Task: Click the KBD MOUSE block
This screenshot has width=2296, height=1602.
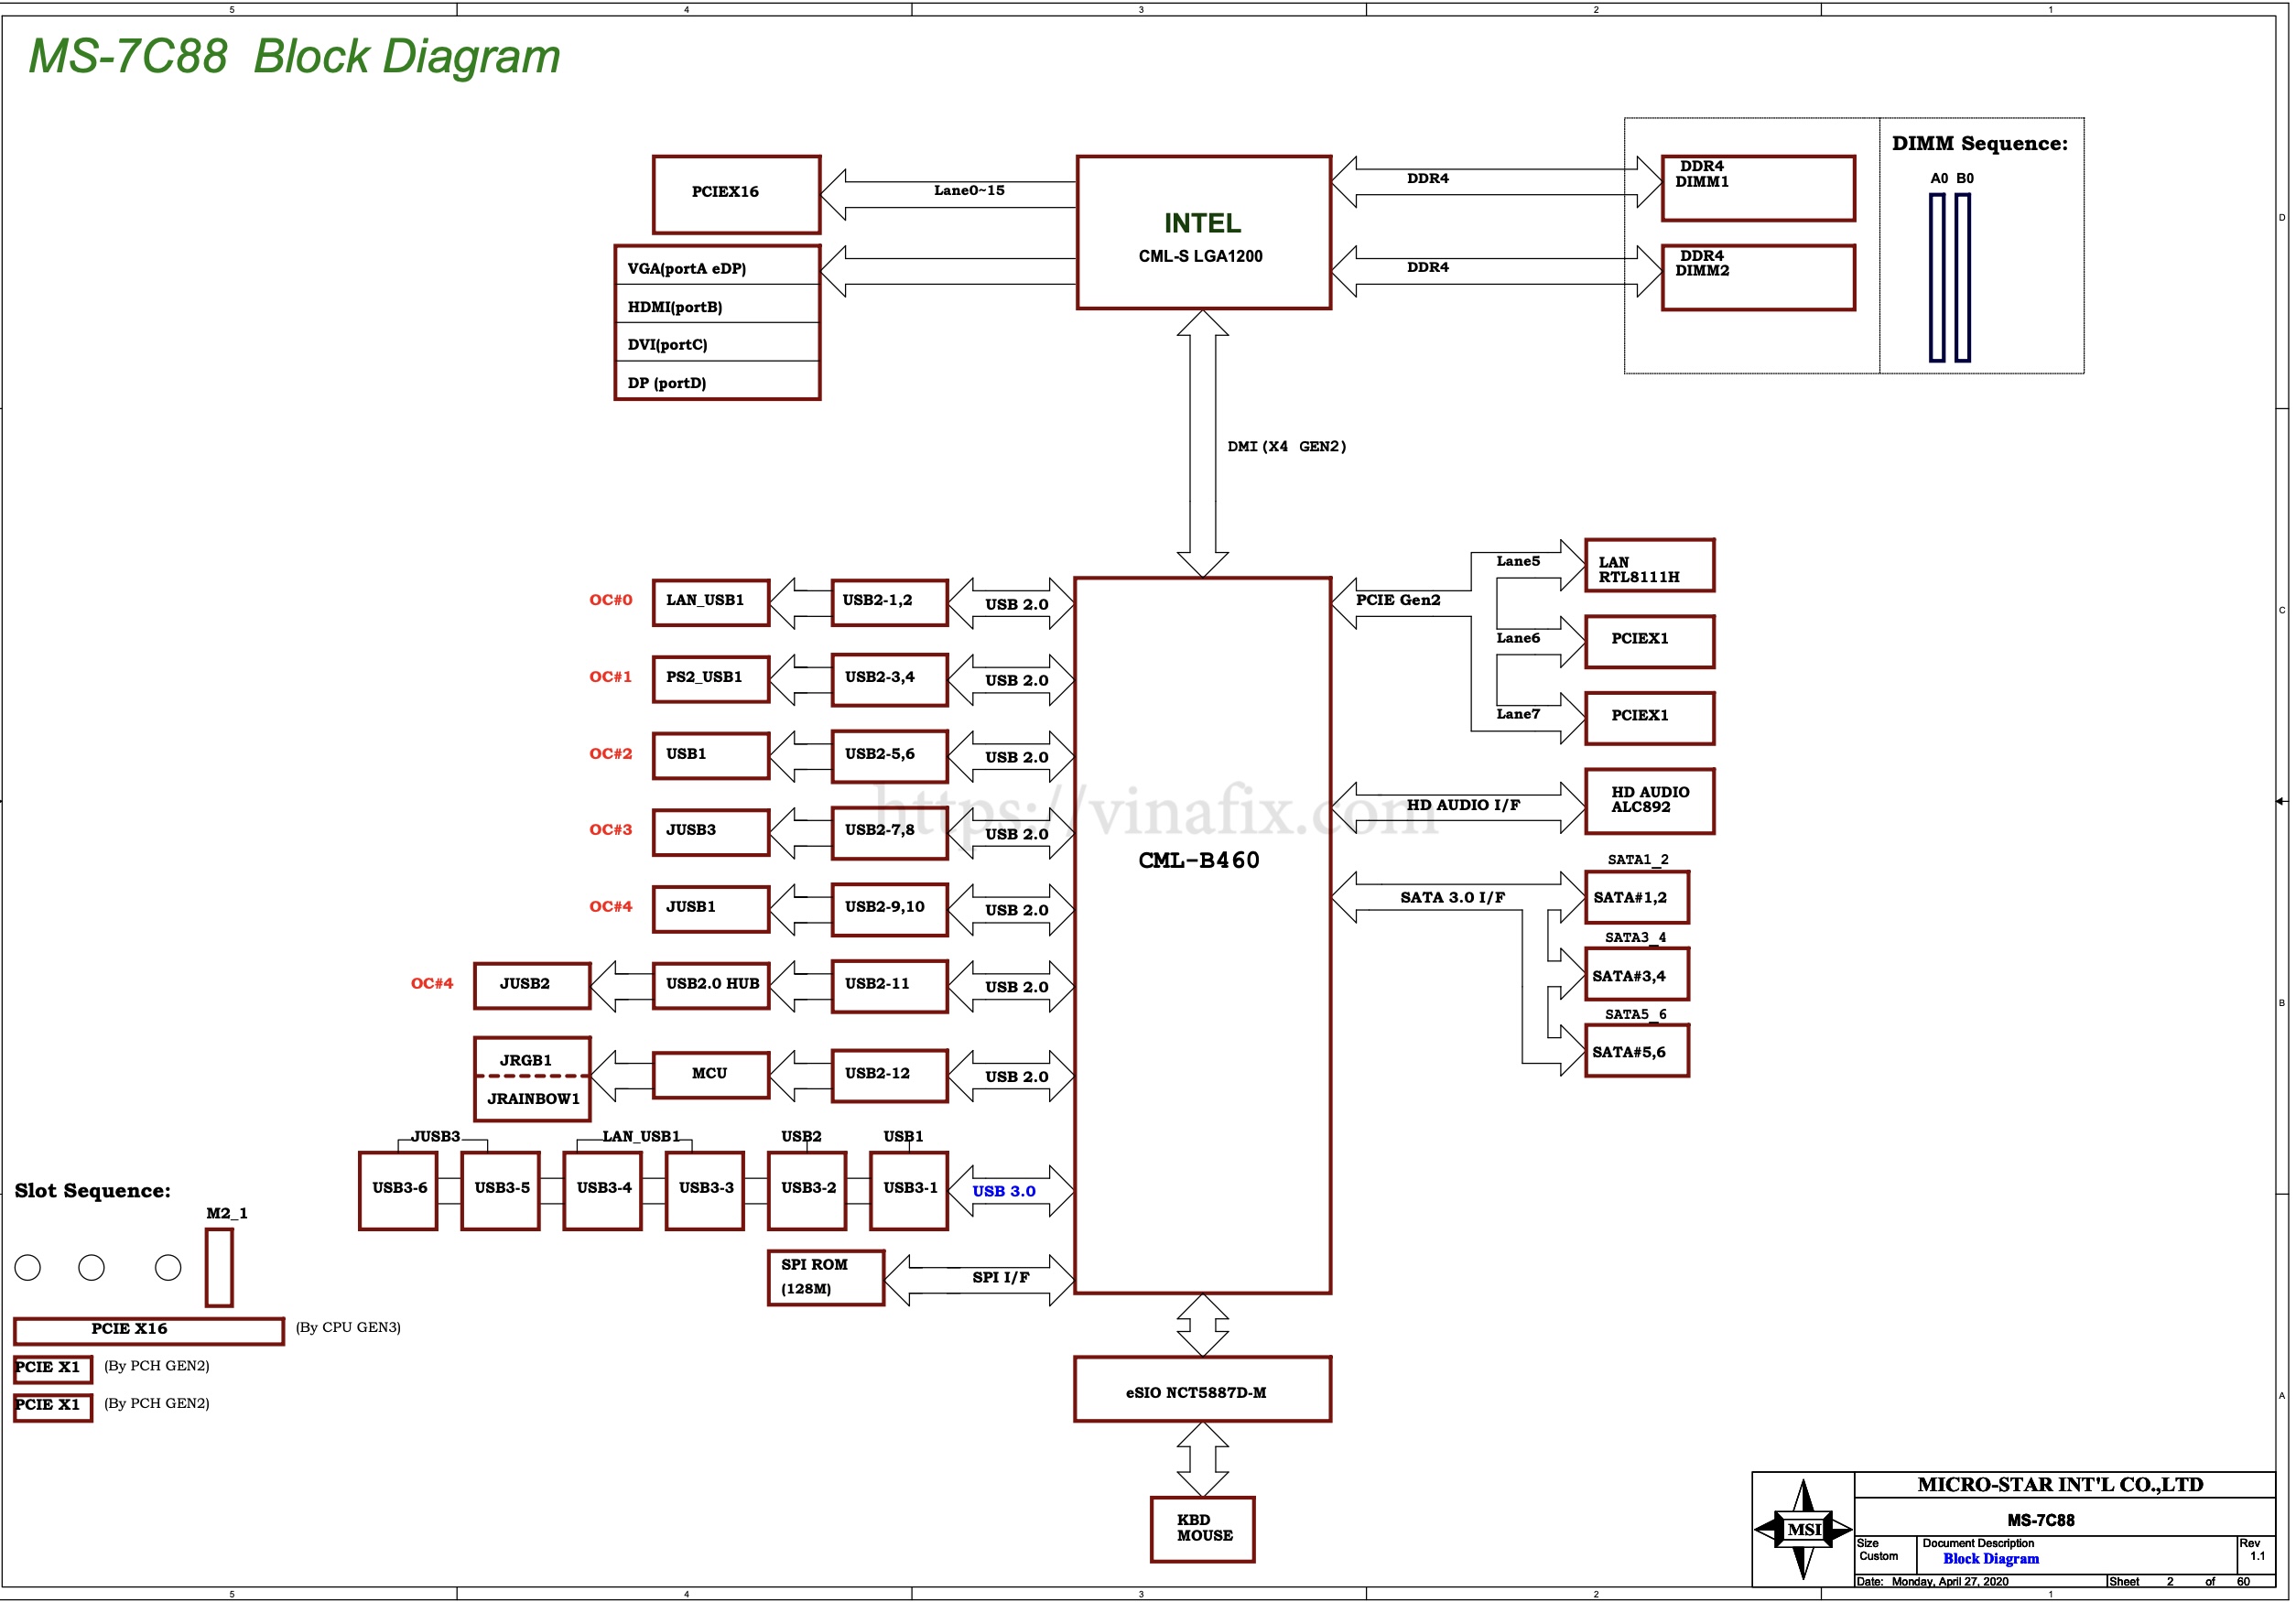Action: 1202,1529
